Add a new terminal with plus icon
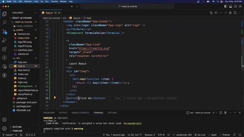Viewport: 244px width, 137px height. tap(213, 113)
